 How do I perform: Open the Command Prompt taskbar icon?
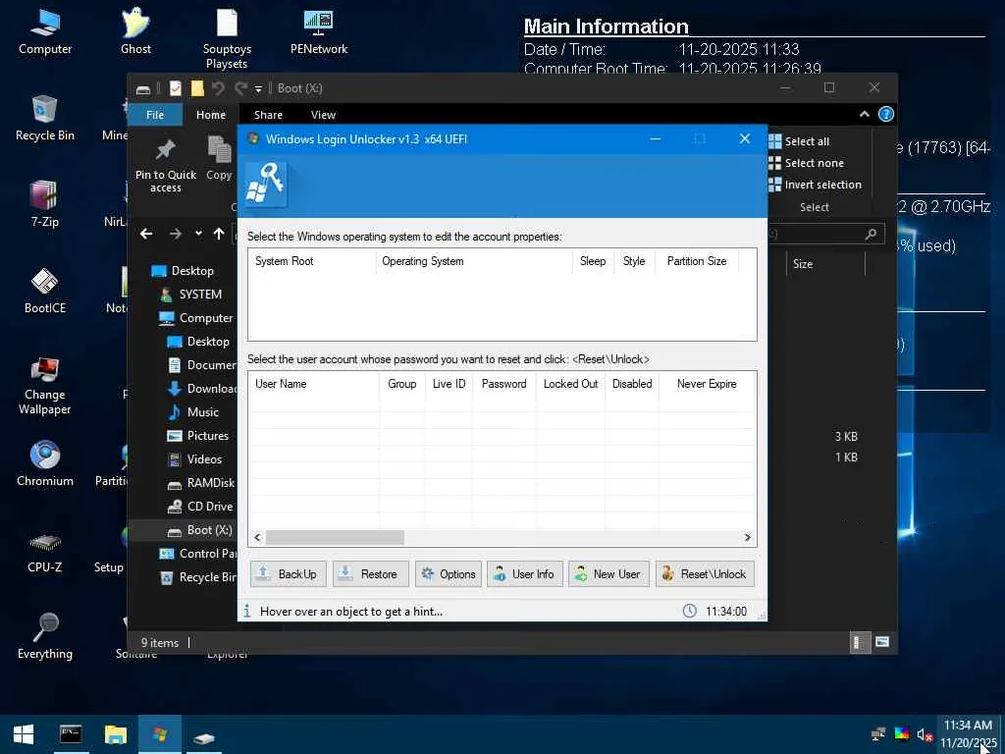pos(71,734)
